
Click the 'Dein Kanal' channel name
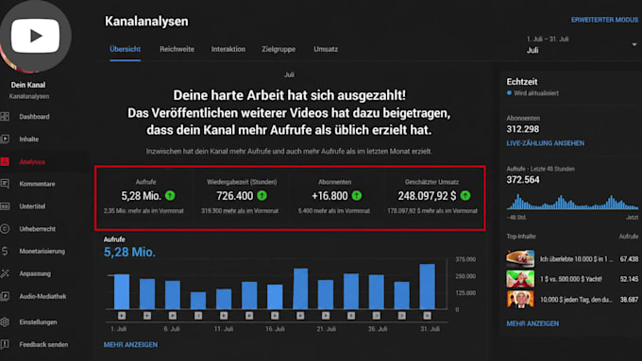(x=28, y=85)
